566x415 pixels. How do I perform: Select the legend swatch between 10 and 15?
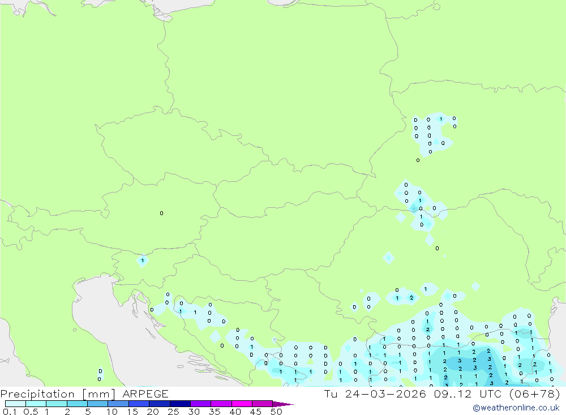pyautogui.click(x=118, y=404)
